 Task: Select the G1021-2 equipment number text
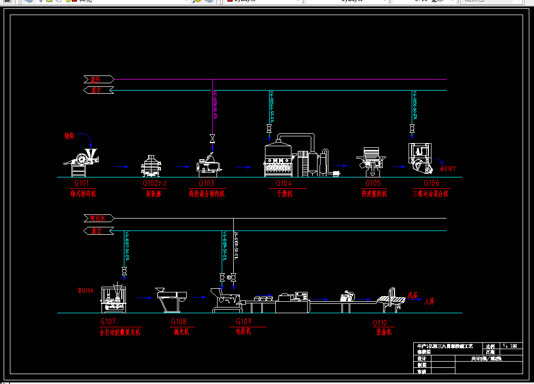155,183
